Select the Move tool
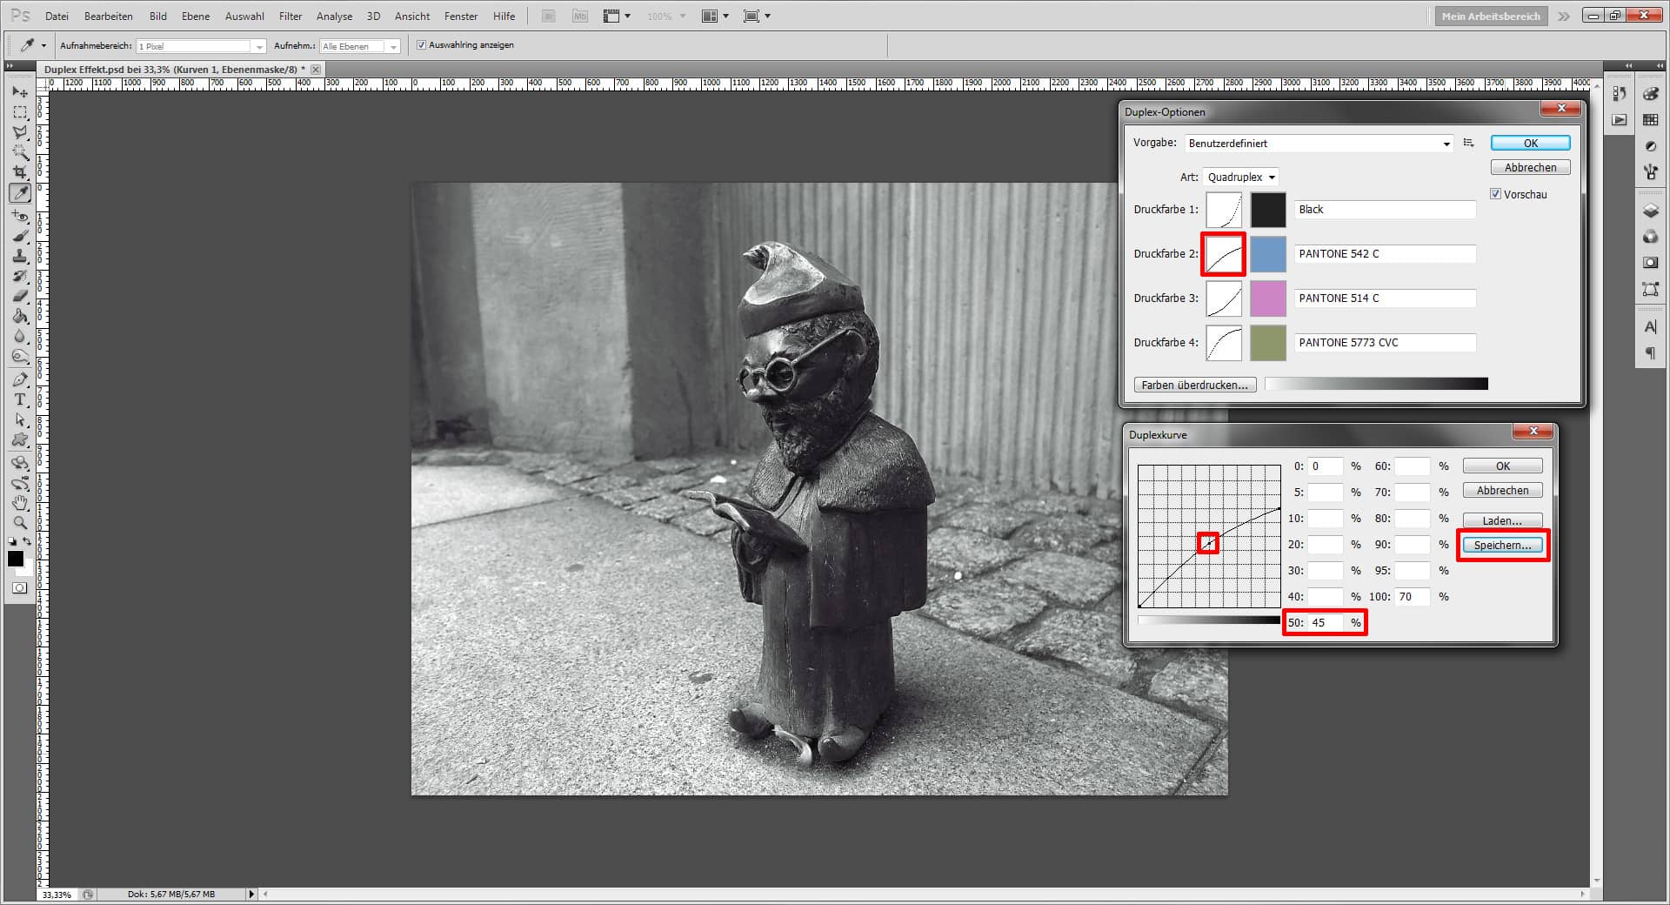Image resolution: width=1670 pixels, height=905 pixels. click(19, 91)
